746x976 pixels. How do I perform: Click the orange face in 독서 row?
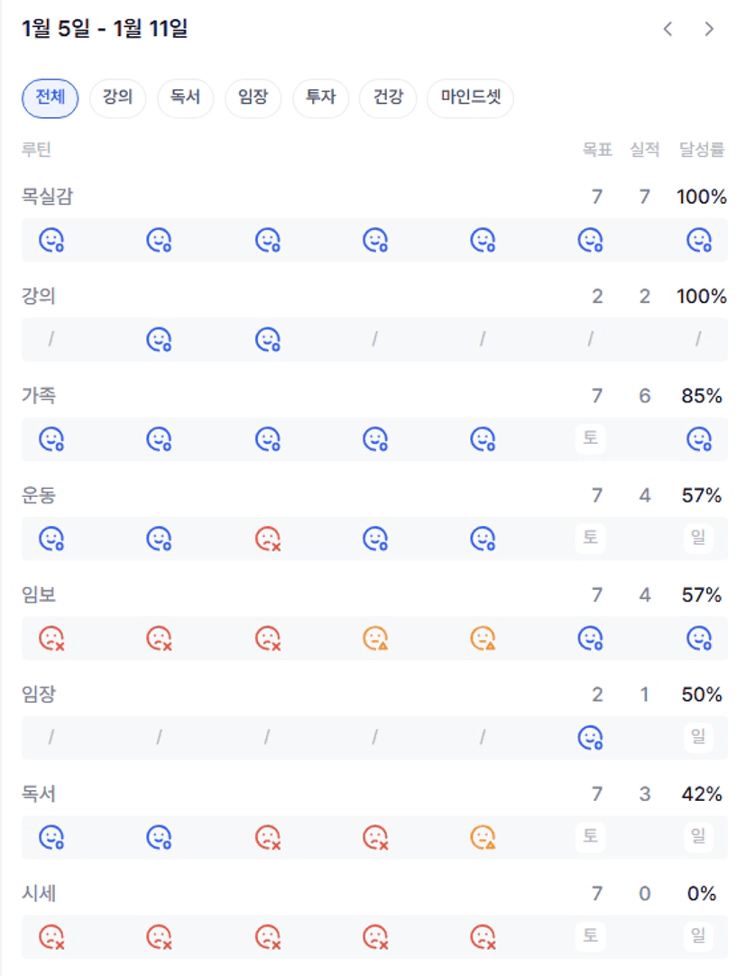coord(484,837)
